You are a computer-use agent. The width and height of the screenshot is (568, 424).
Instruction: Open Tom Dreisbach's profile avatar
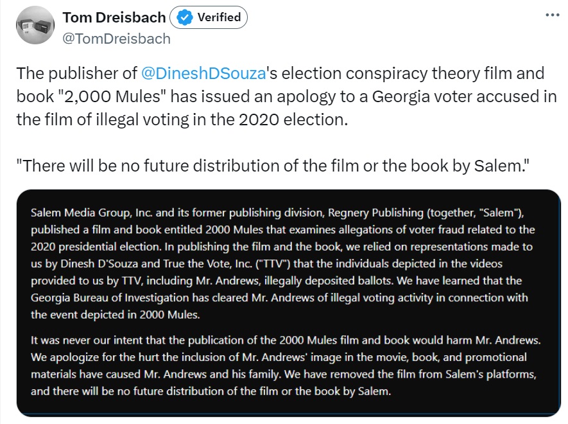tap(35, 26)
